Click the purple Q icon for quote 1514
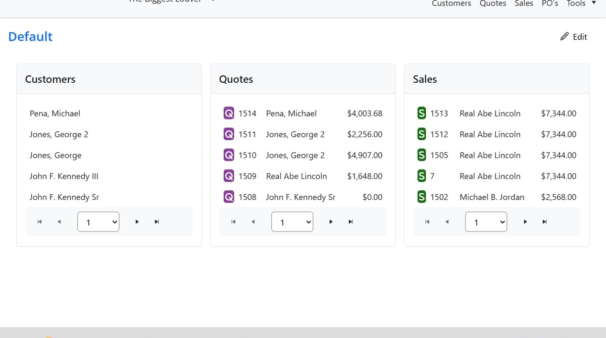606x338 pixels. pyautogui.click(x=229, y=114)
